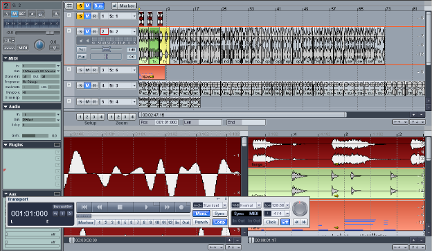Adjust track 2 volume fader handle
Screen dimensions: 432x251
point(107,49)
